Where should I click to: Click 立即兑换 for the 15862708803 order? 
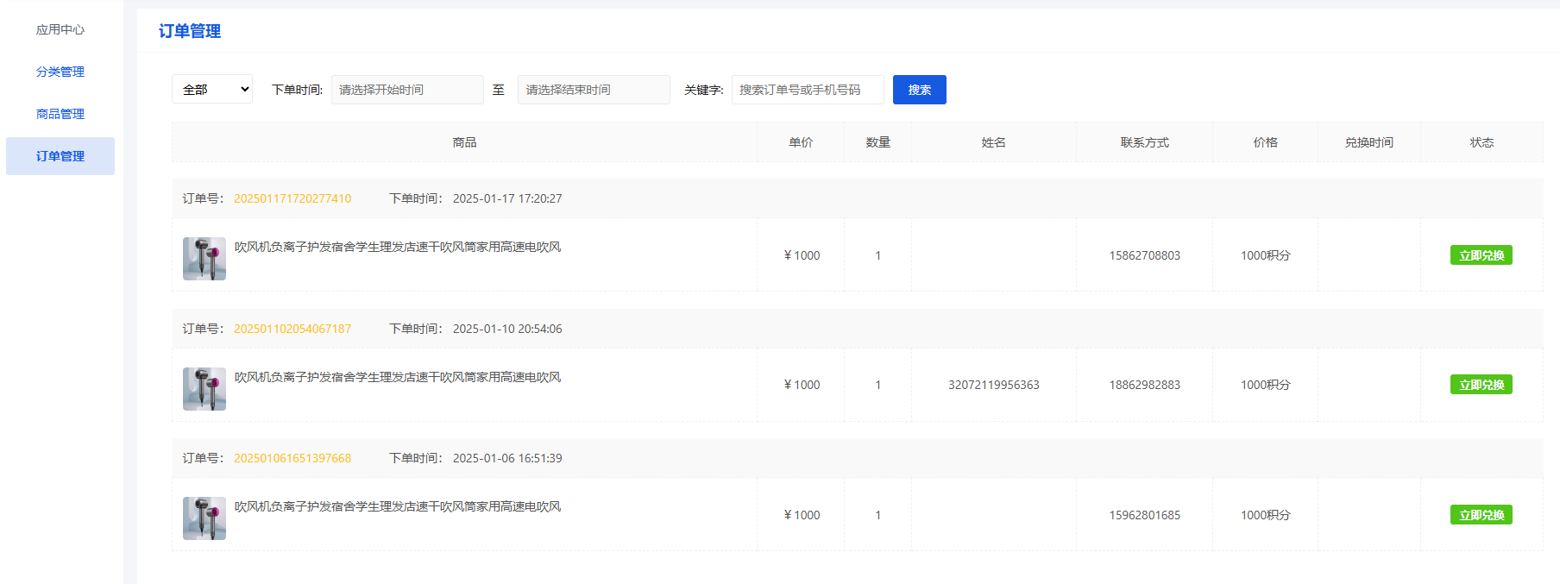(x=1481, y=255)
